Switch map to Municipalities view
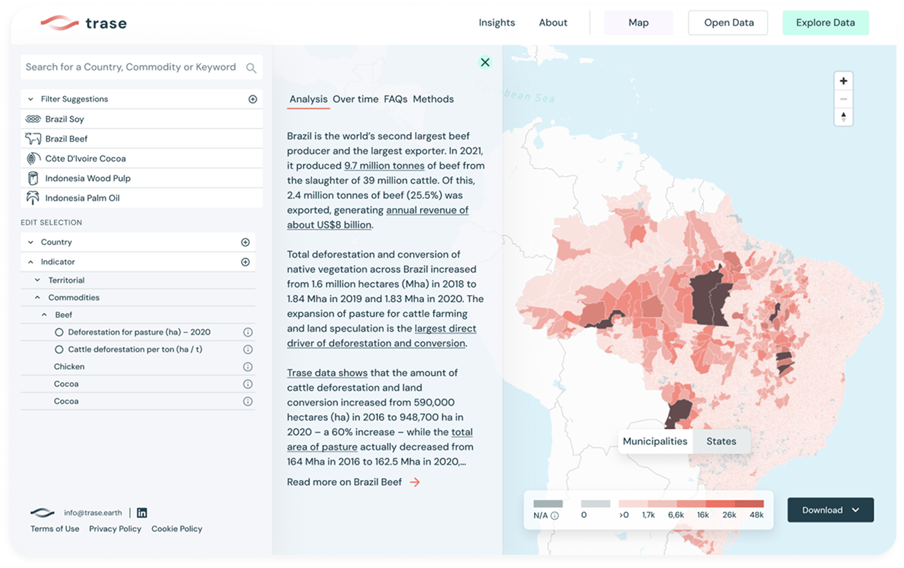The height and width of the screenshot is (568, 904). 655,442
